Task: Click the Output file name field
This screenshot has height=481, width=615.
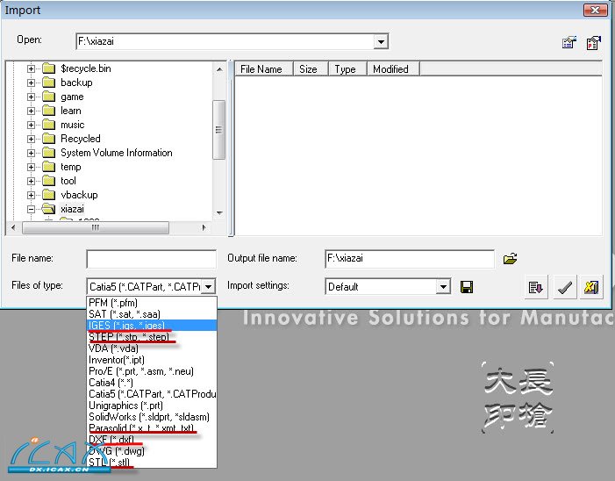Action: [410, 259]
